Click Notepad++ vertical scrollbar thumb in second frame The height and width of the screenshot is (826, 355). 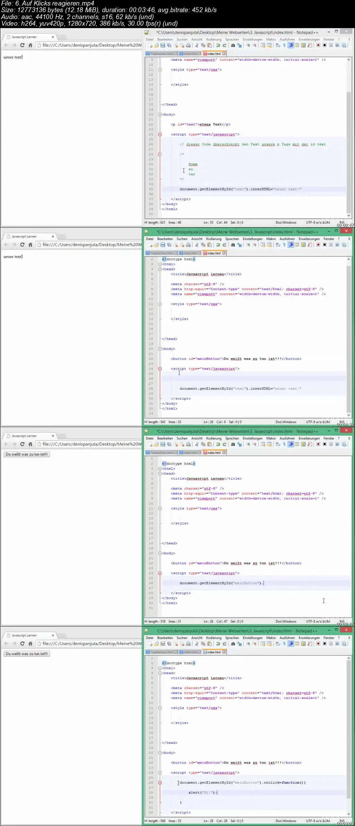coord(349,339)
